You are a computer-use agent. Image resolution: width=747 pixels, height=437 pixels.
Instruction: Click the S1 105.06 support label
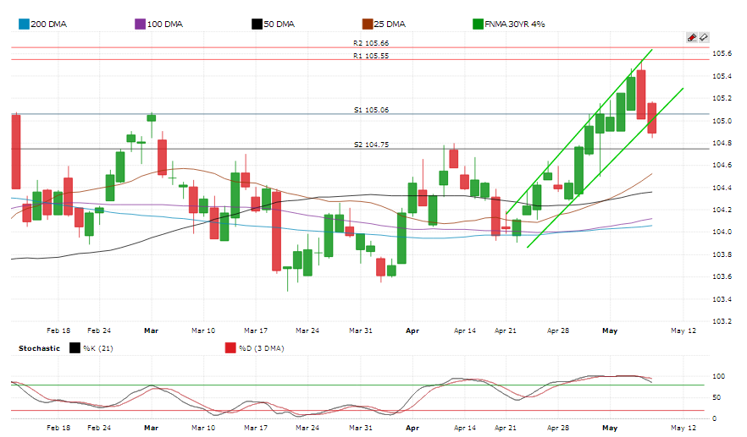371,110
